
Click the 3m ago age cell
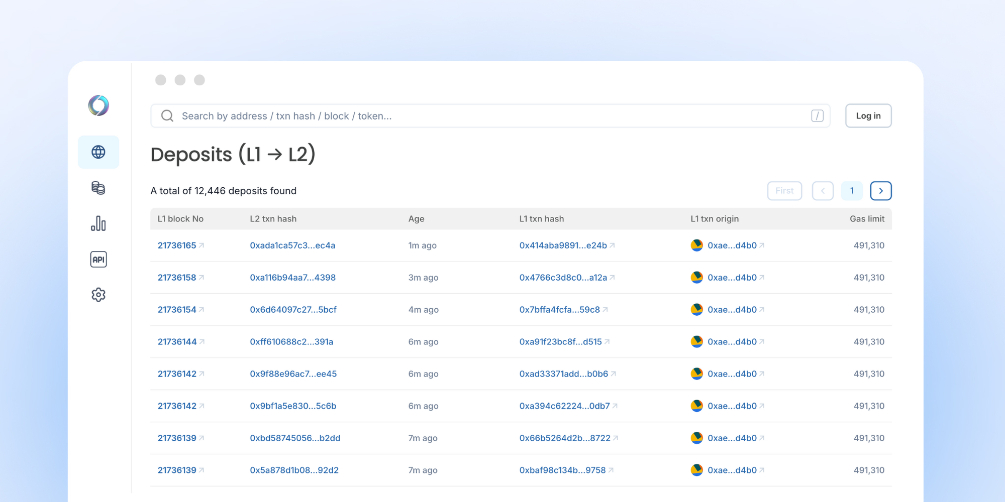tap(423, 278)
